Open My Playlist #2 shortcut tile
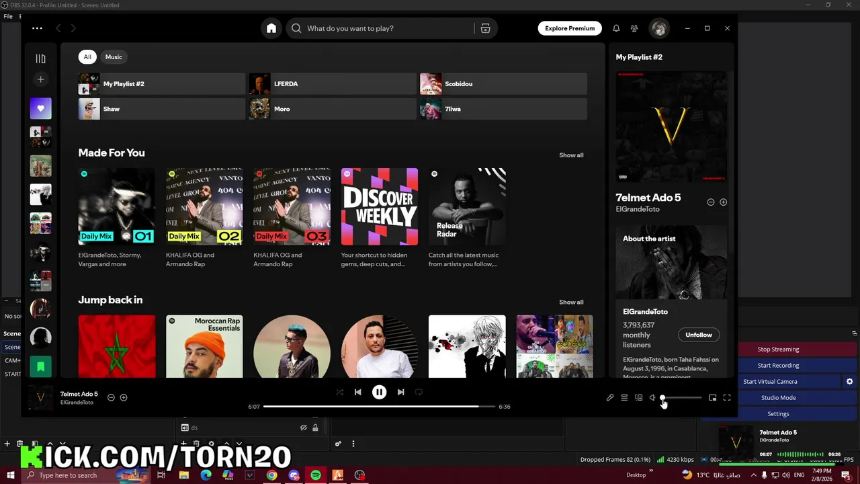This screenshot has height=484, width=860. (x=162, y=84)
